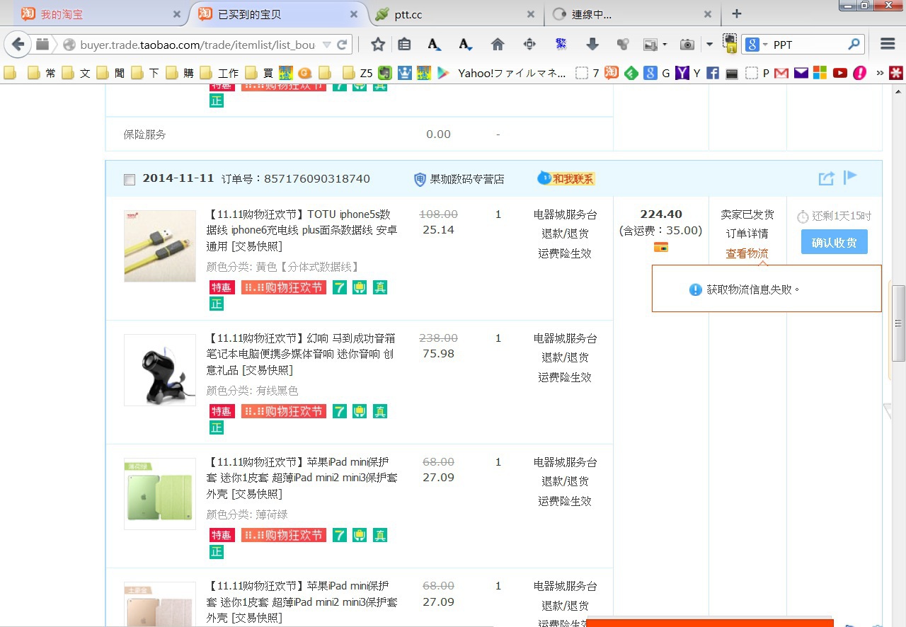The height and width of the screenshot is (627, 906).
Task: Open the purple Yahoo Mail envelope bookmark
Action: point(801,73)
